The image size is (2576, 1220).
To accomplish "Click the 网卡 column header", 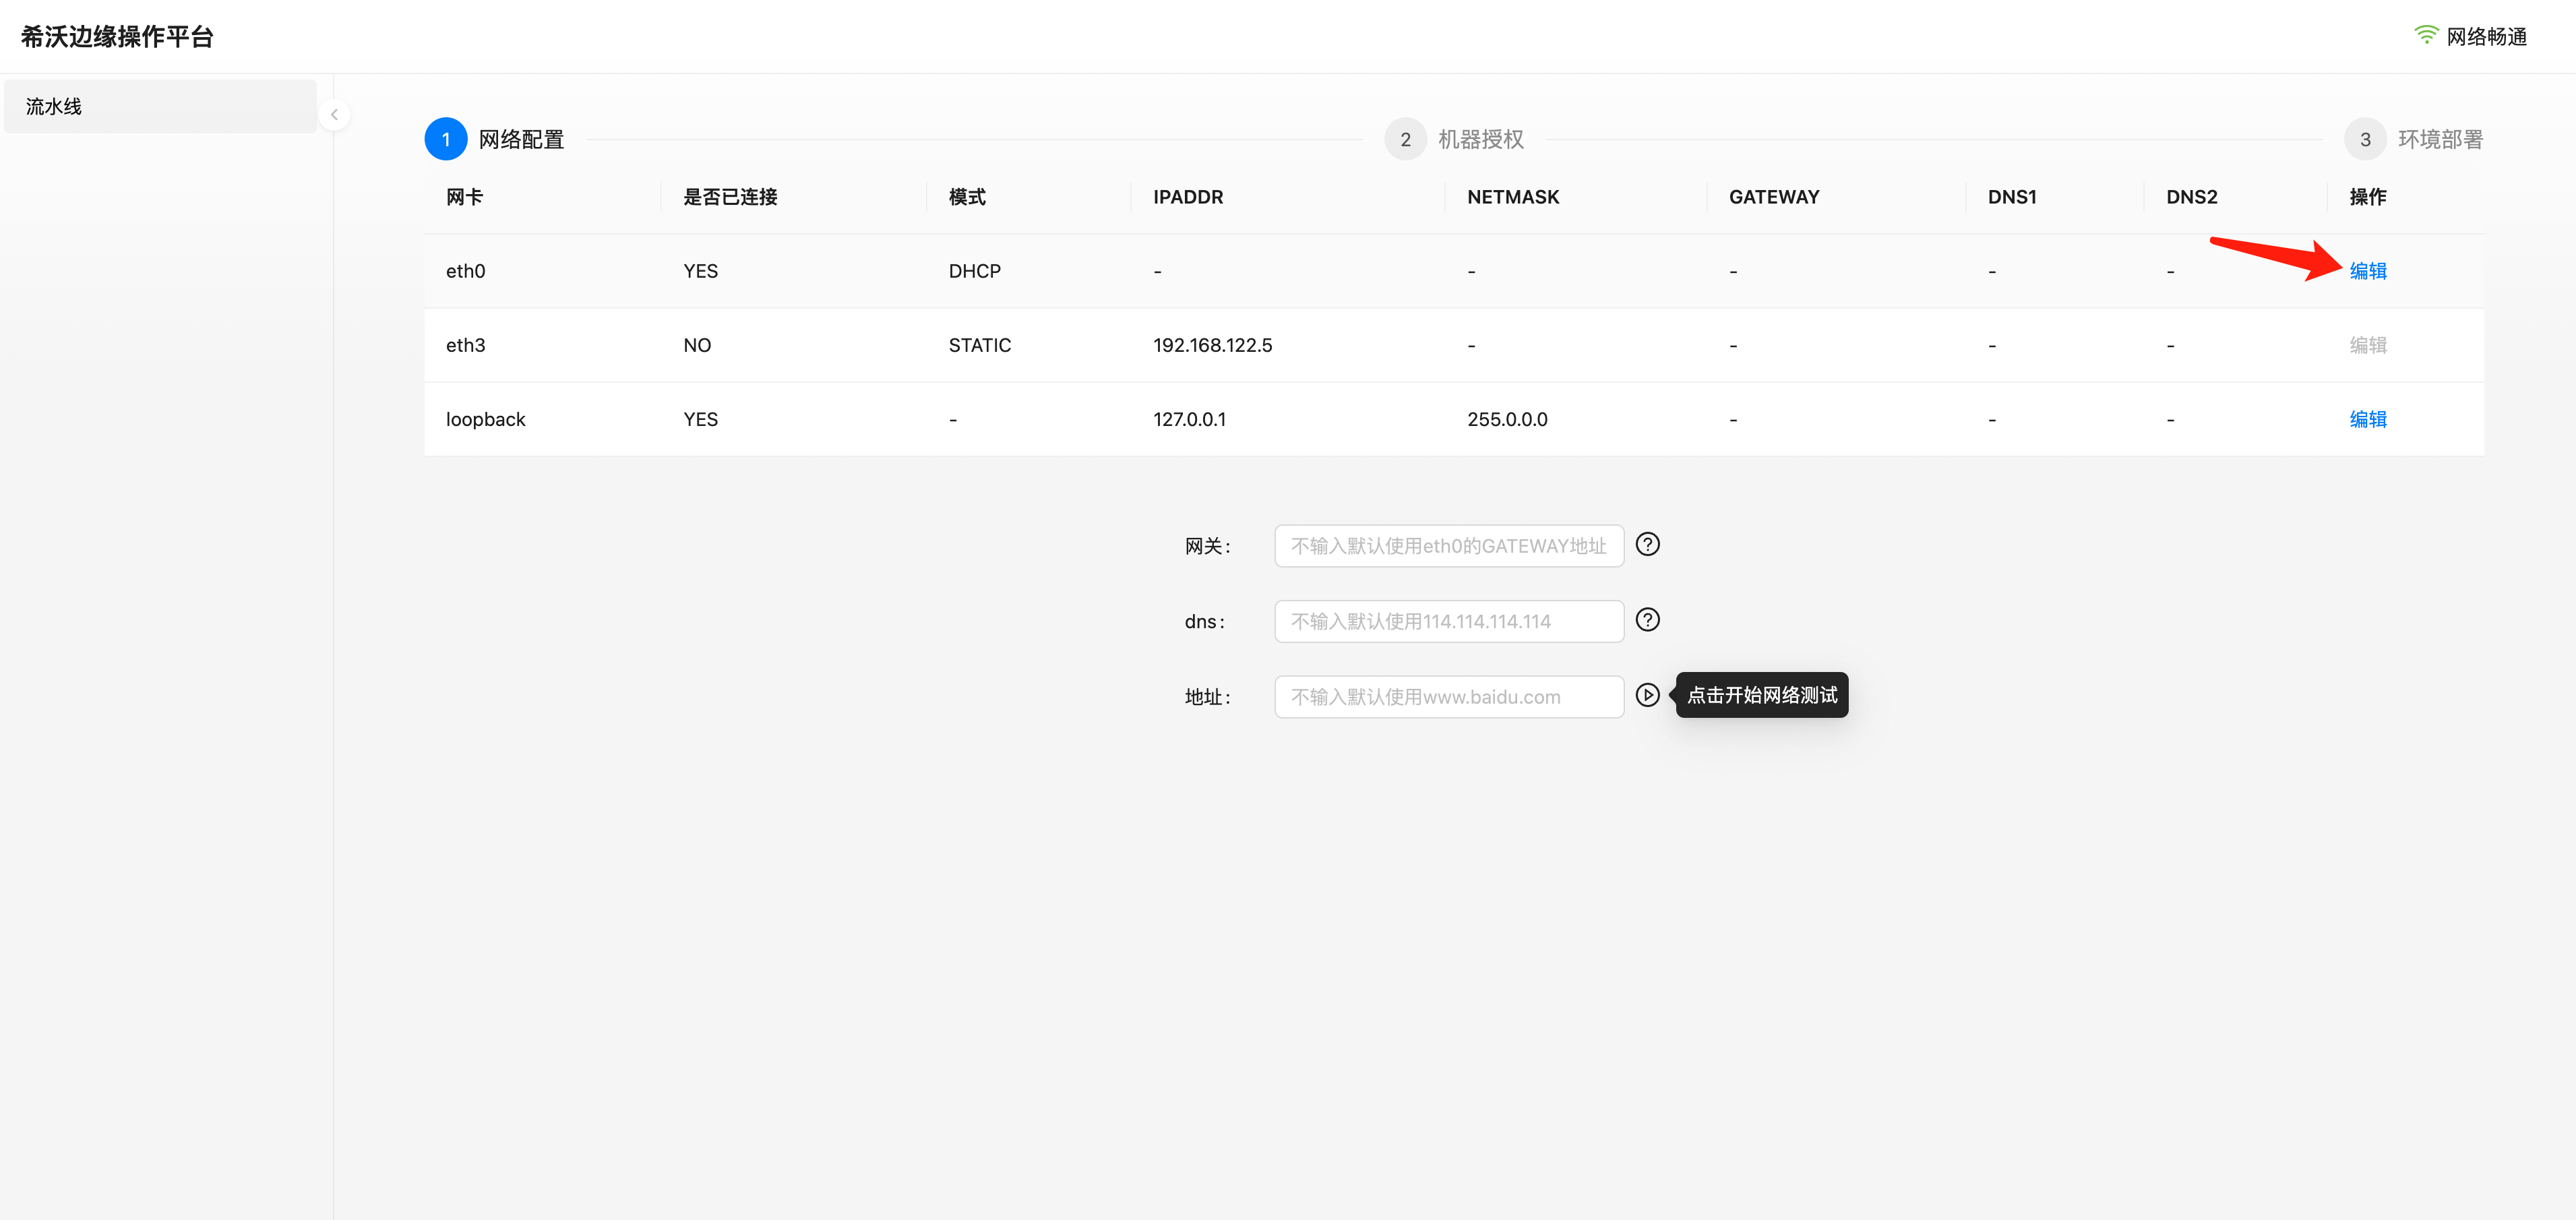I will click(464, 197).
